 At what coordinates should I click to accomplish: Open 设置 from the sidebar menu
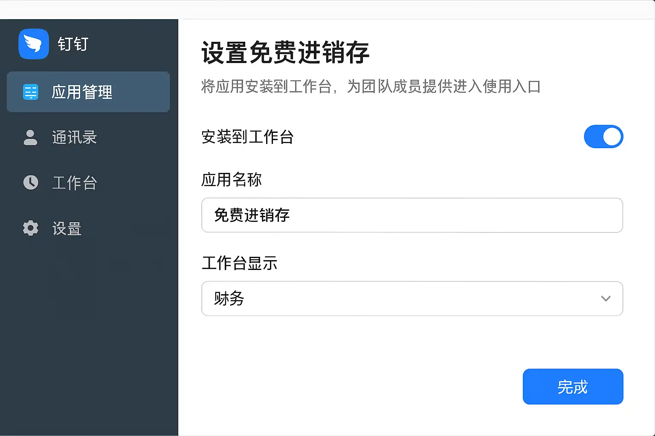(67, 229)
